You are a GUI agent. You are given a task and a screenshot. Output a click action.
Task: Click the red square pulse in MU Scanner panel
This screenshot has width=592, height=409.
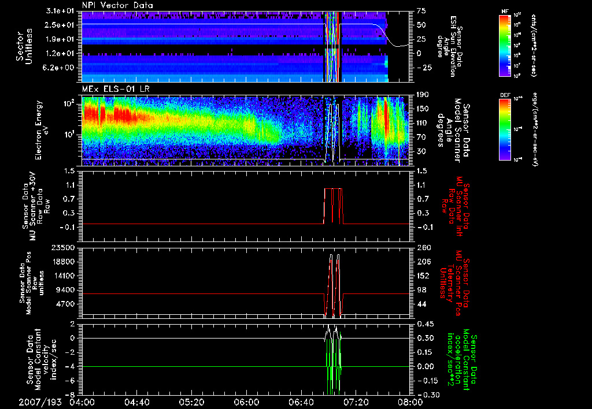pyautogui.click(x=334, y=206)
